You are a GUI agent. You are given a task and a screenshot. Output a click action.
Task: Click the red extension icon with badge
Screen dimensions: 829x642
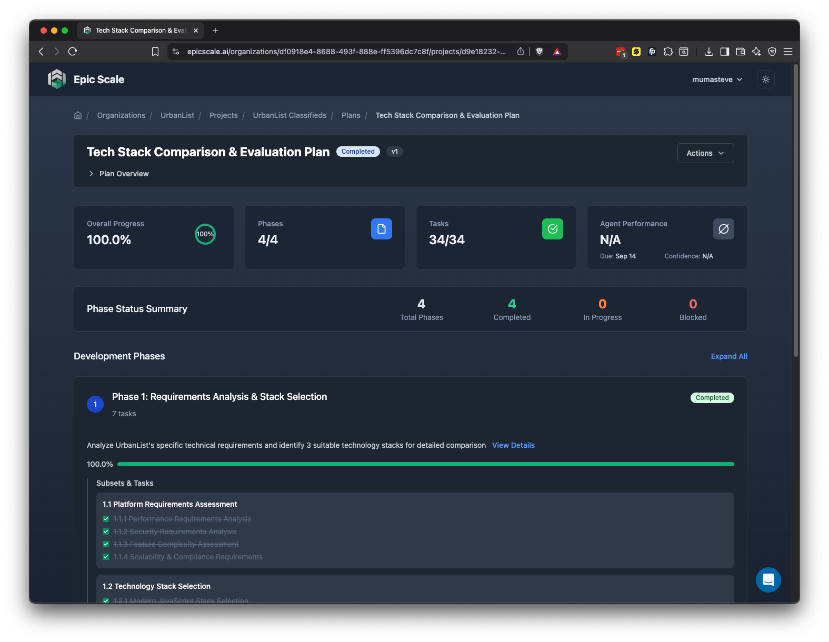pos(621,52)
